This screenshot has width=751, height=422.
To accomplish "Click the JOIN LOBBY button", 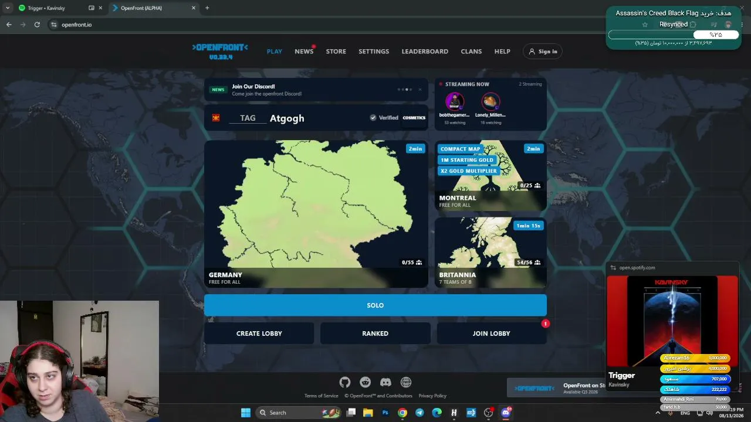I will pyautogui.click(x=492, y=333).
